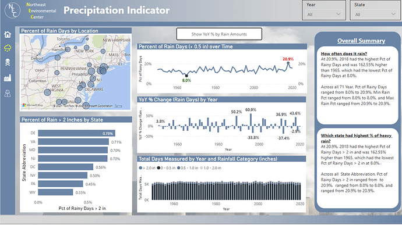Select the PA bar in state chart
Screen dimensions: 402x225
pos(61,184)
